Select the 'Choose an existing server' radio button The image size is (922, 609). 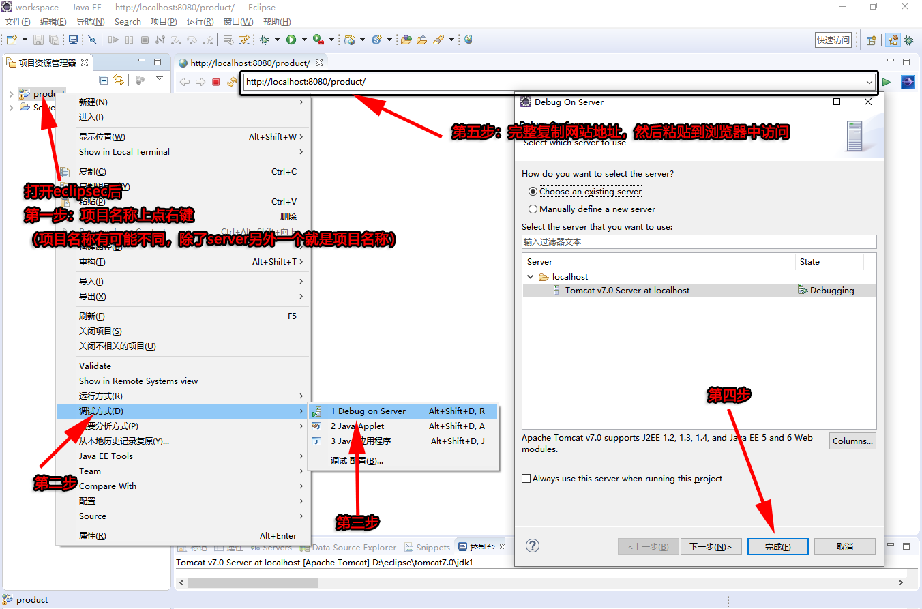(x=533, y=191)
